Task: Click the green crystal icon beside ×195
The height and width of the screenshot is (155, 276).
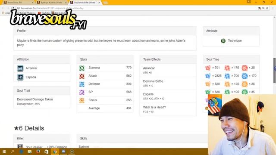Action: pyautogui.click(x=227, y=92)
